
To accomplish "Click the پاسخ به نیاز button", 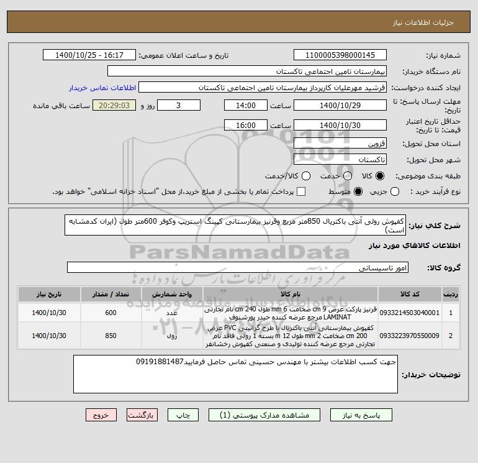I will pyautogui.click(x=361, y=415).
